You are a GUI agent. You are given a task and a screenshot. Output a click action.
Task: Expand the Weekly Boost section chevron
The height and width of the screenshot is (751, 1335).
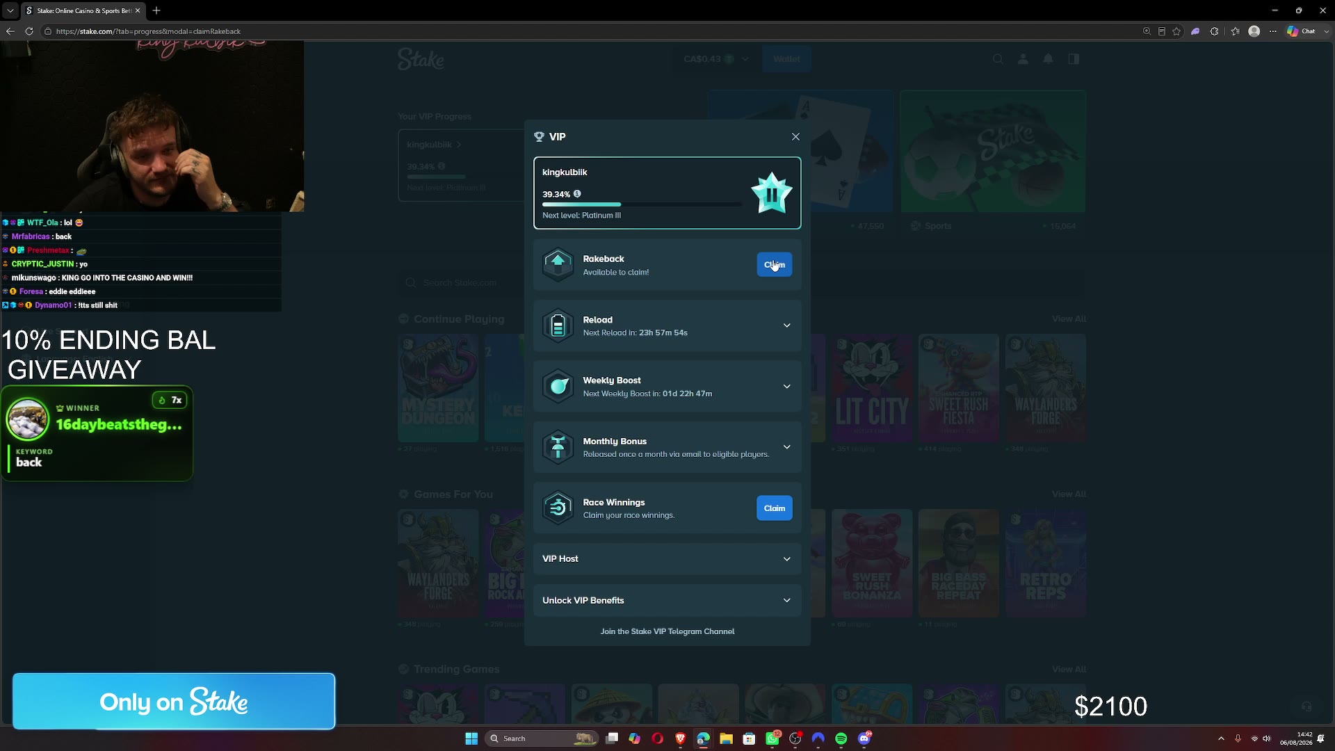click(786, 387)
